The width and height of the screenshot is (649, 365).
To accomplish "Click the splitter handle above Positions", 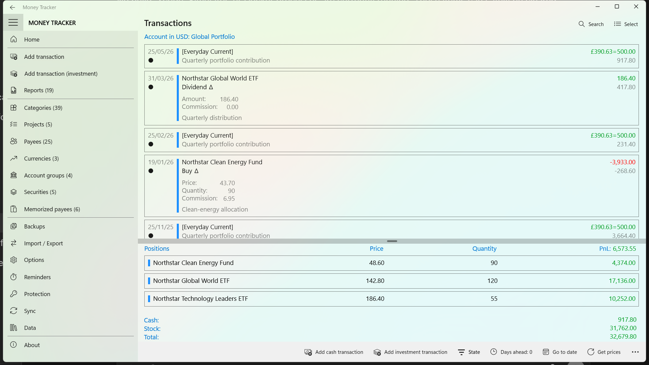I will 392,241.
